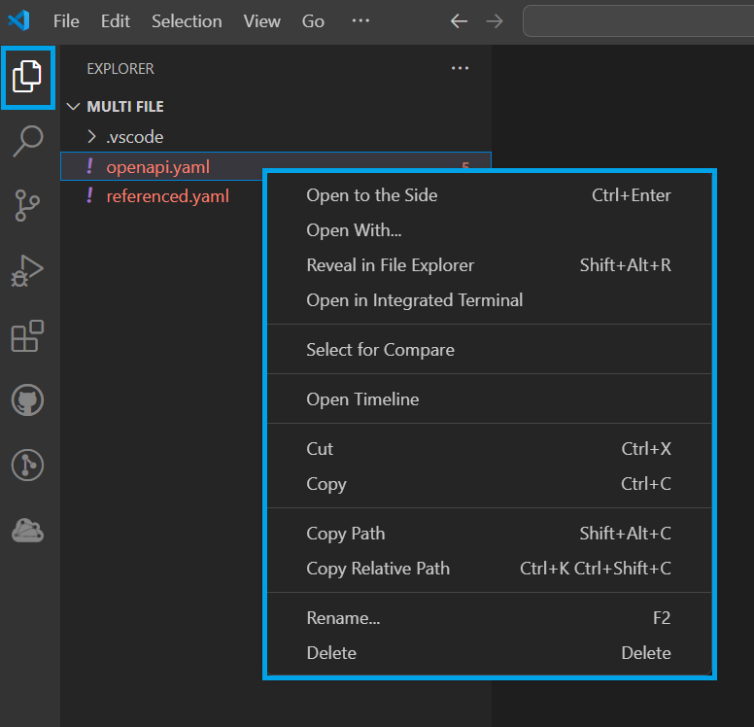Screen dimensions: 754x727
Task: Open the View menu
Action: pos(261,21)
